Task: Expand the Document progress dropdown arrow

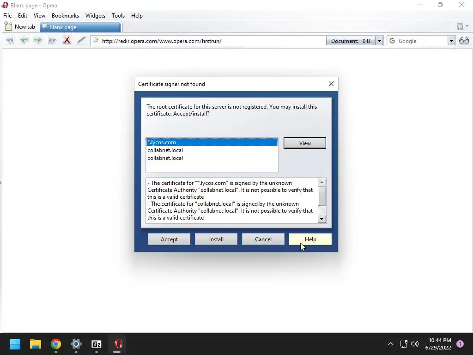Action: pyautogui.click(x=379, y=41)
